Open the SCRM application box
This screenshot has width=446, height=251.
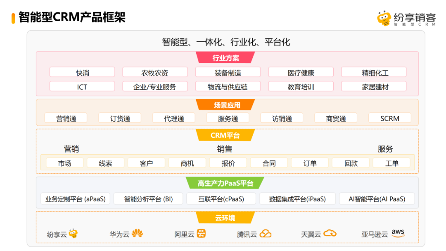tap(390, 118)
